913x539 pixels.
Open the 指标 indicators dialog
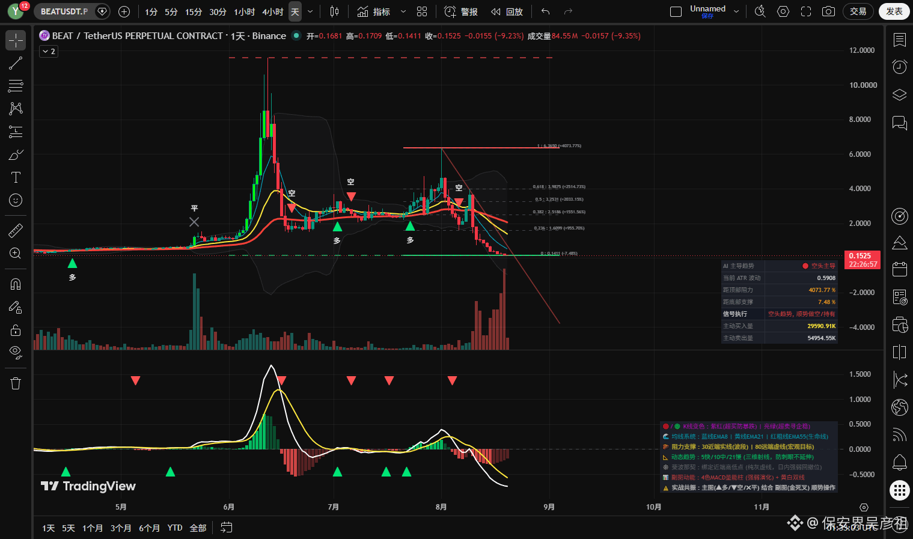click(374, 11)
